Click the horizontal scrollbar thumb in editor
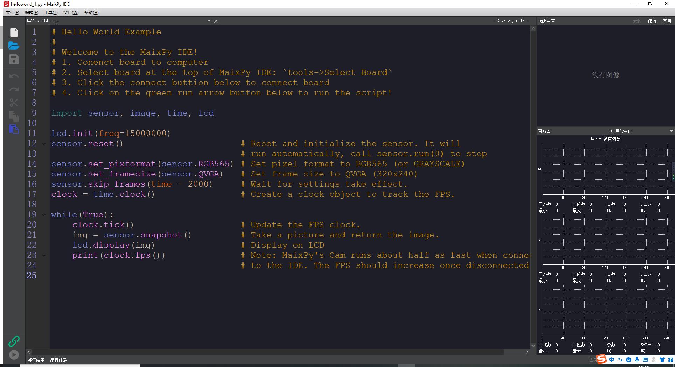675x367 pixels. click(x=267, y=352)
